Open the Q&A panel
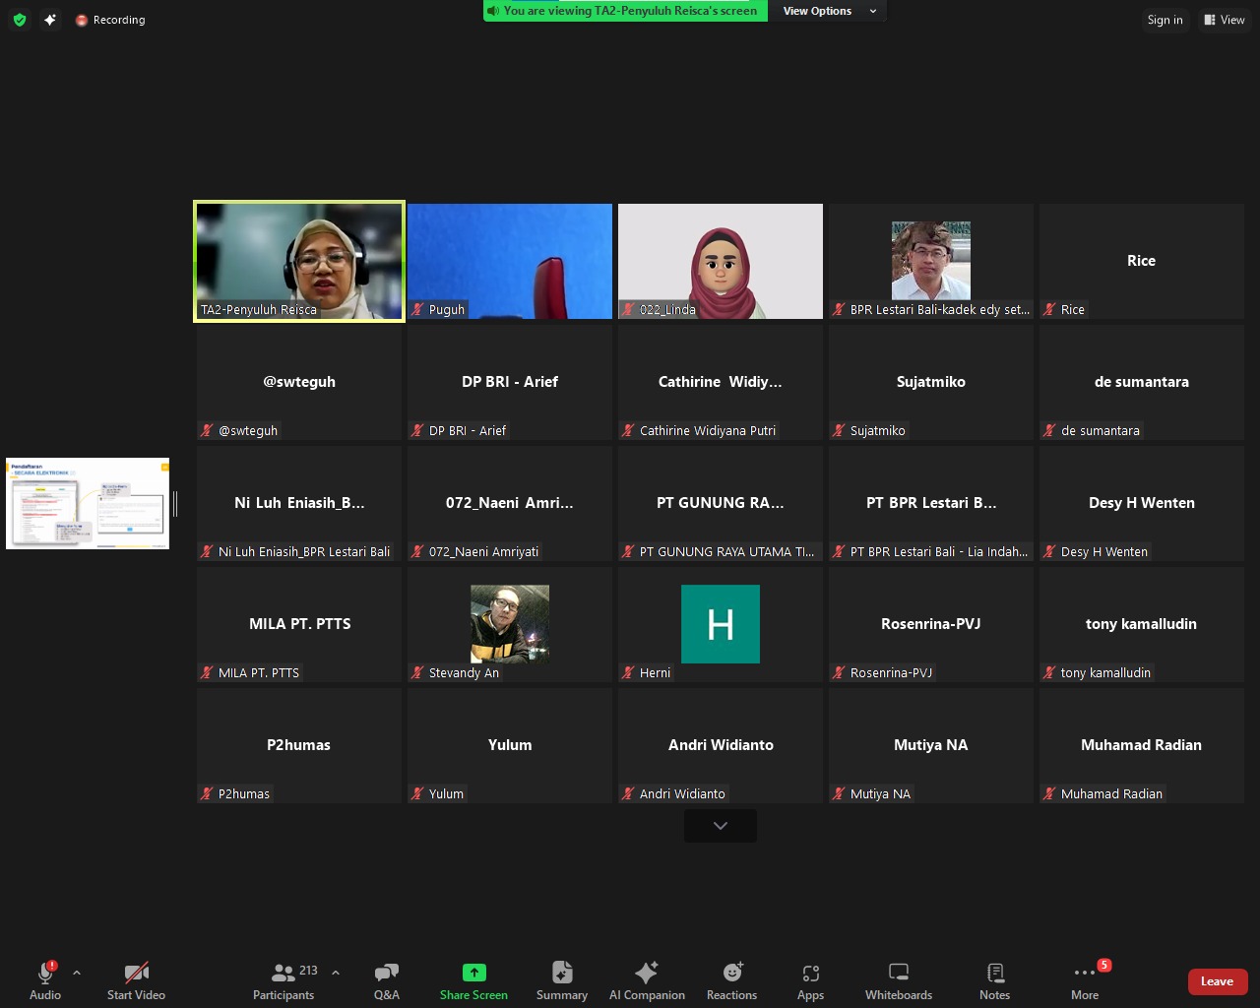This screenshot has height=1008, width=1260. [386, 980]
